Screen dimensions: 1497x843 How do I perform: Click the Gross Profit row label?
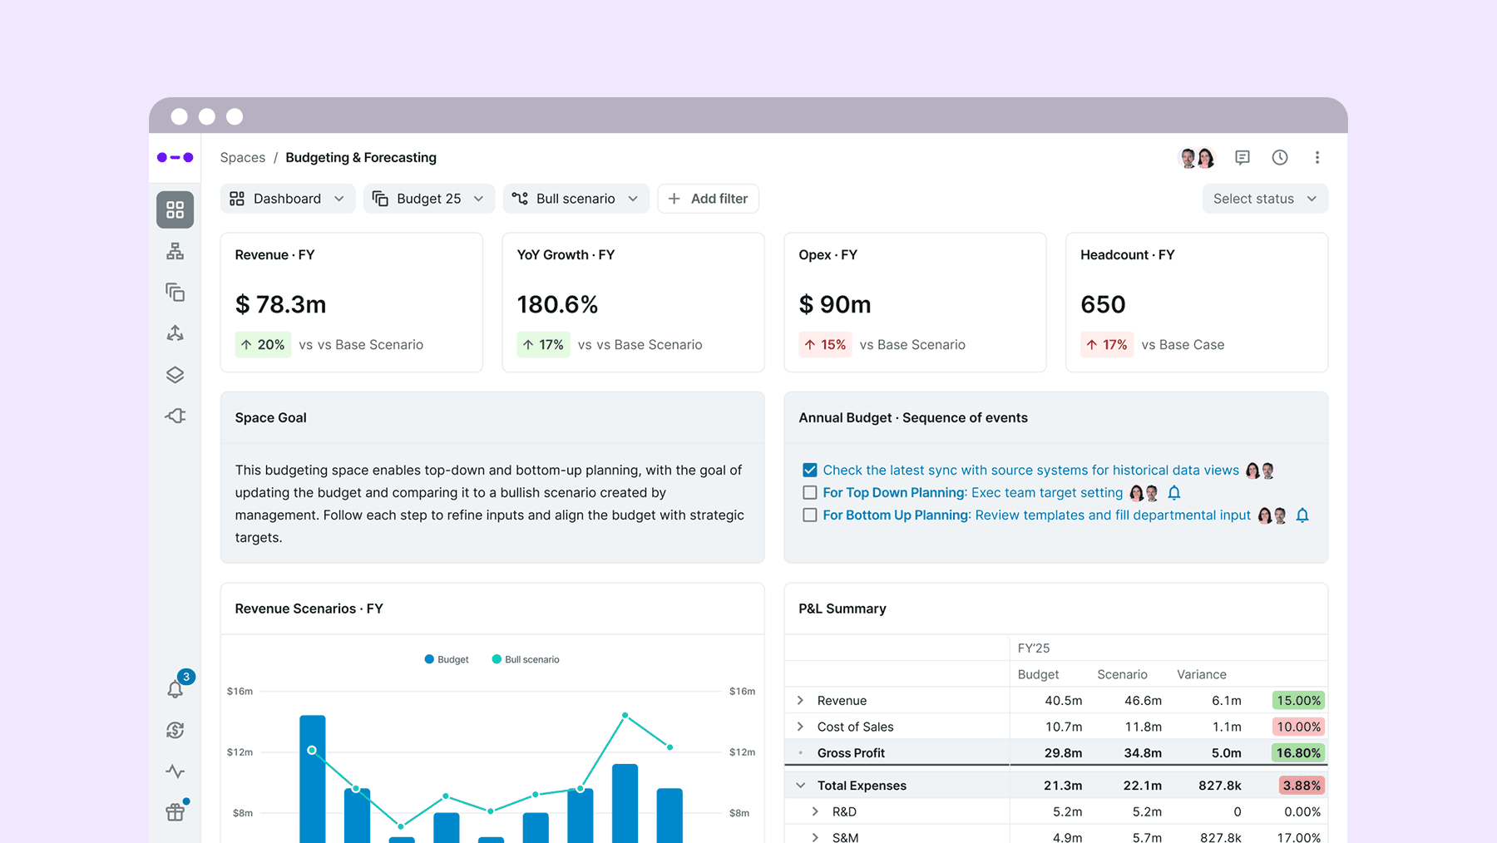pyautogui.click(x=851, y=753)
